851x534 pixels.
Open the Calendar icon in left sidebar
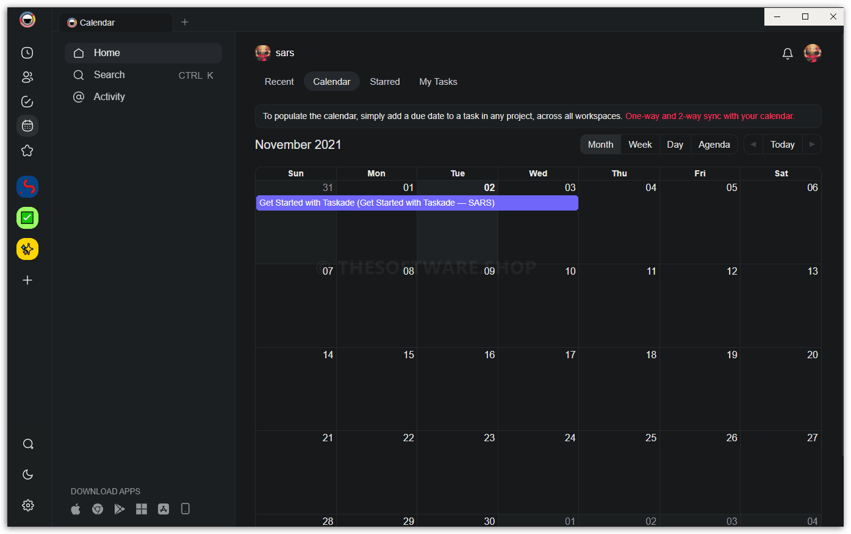(x=27, y=126)
